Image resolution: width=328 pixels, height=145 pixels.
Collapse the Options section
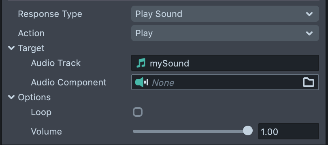tap(11, 97)
